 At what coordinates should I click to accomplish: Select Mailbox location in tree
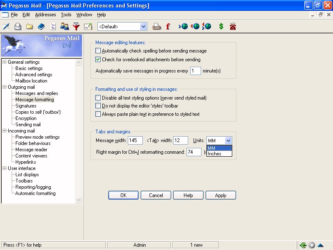point(31,81)
